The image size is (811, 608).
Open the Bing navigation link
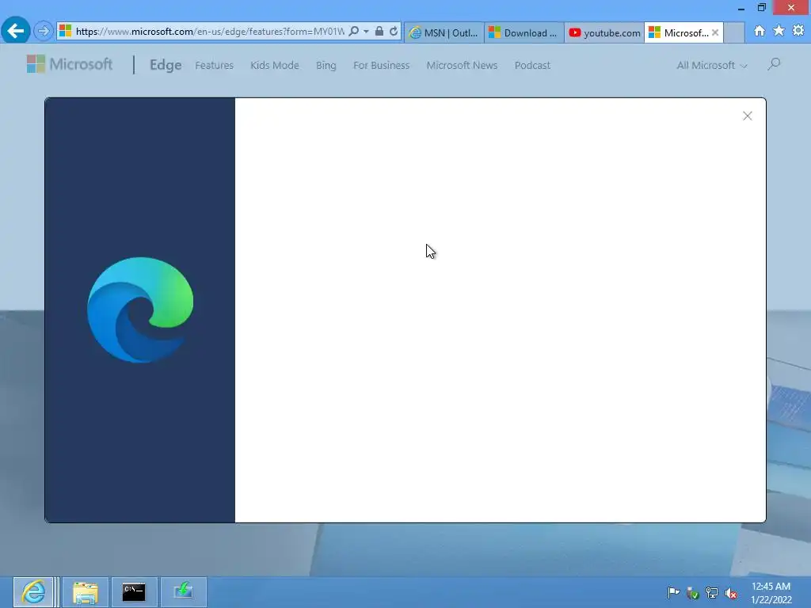coord(326,65)
